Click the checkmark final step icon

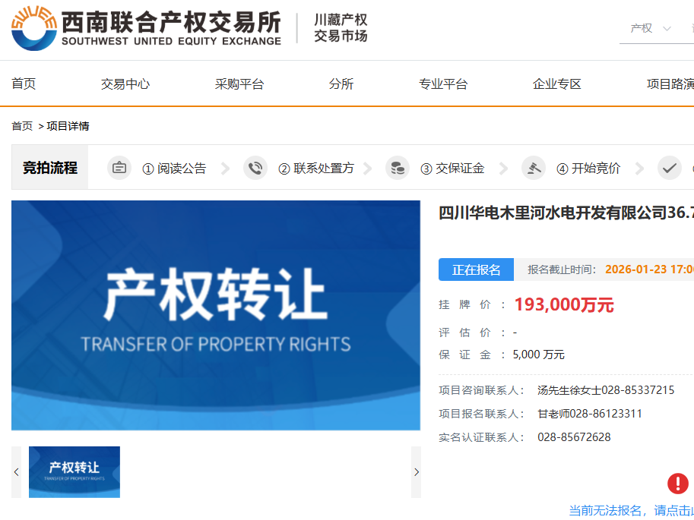pos(669,168)
